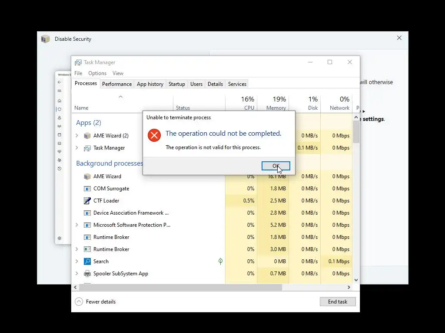Click the AME Wizard (2) box icon

pyautogui.click(x=87, y=136)
